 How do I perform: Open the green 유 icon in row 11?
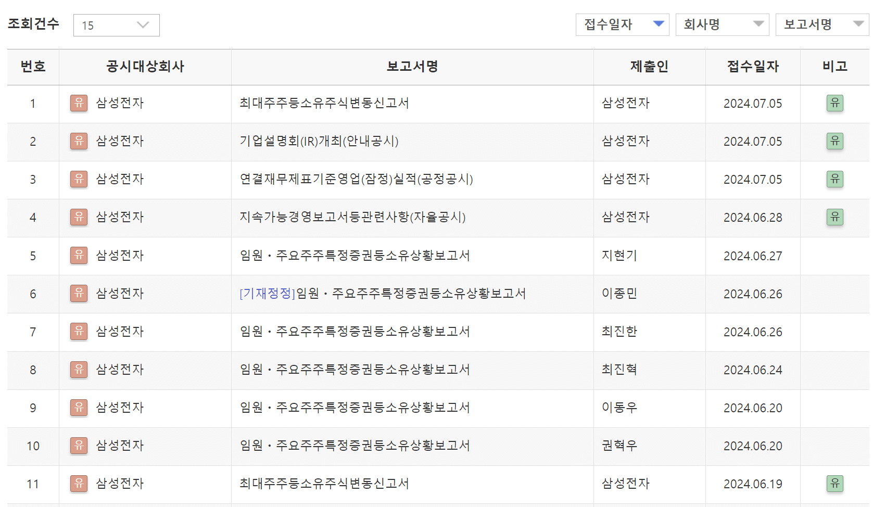click(x=835, y=484)
